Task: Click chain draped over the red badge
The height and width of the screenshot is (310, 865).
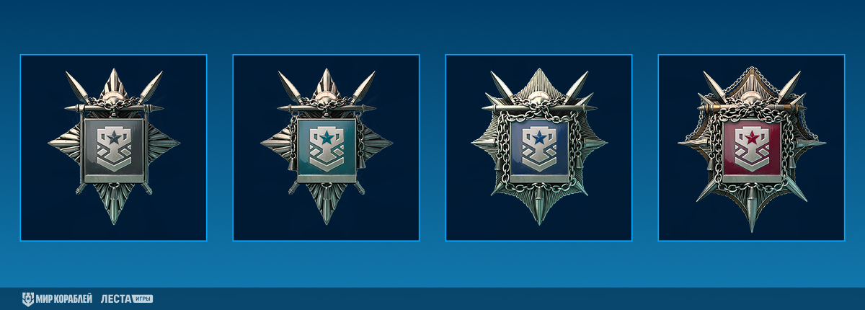Action: [x=752, y=108]
